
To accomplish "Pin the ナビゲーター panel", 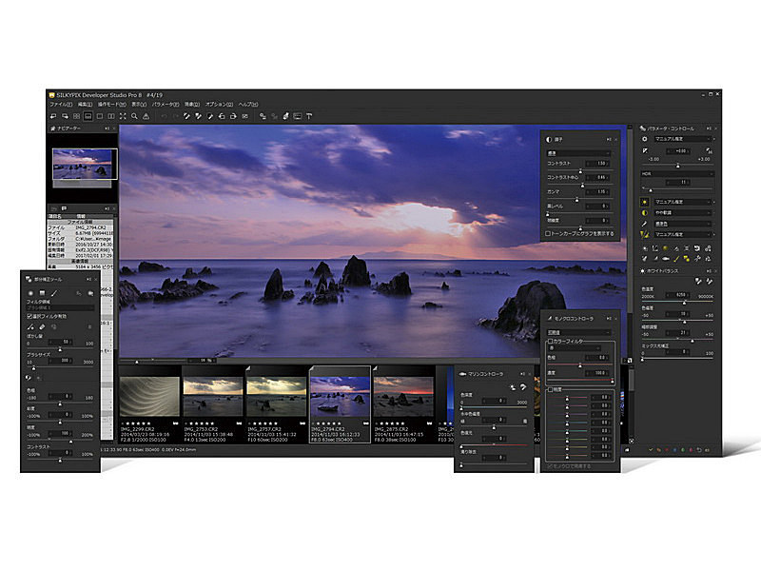I will tap(107, 128).
